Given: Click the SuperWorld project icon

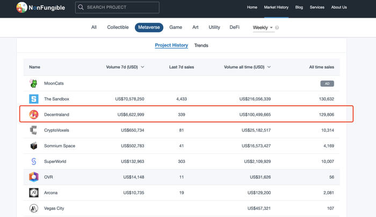Looking at the screenshot, I should [33, 161].
